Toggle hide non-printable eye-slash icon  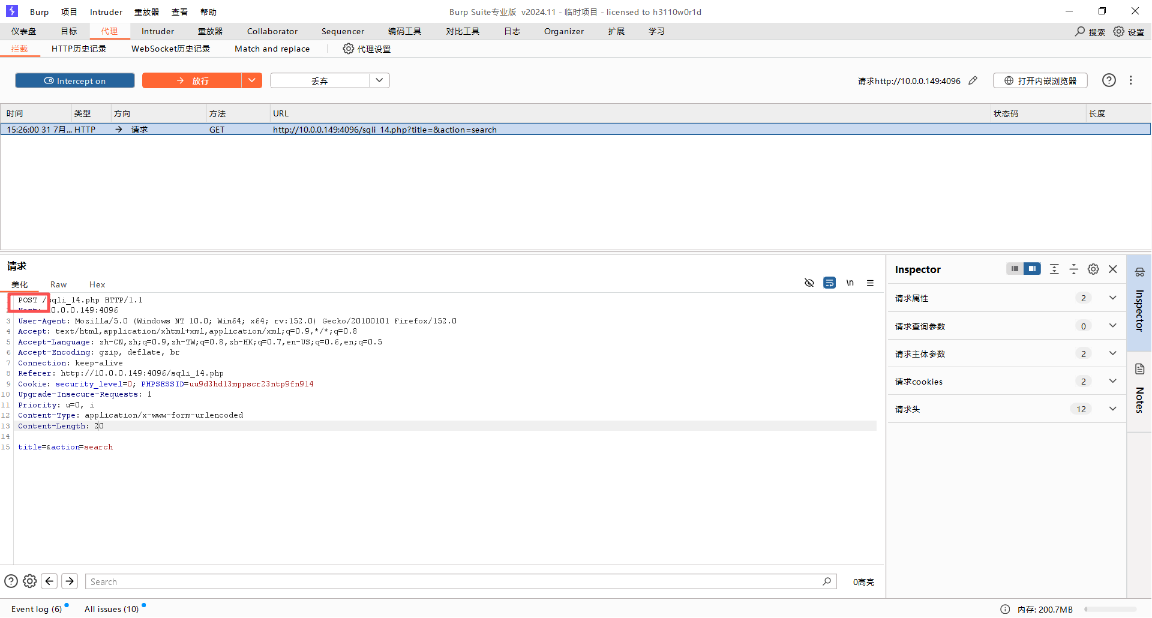[x=809, y=283]
